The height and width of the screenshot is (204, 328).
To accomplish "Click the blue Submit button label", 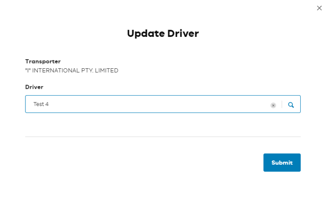I will 282,163.
